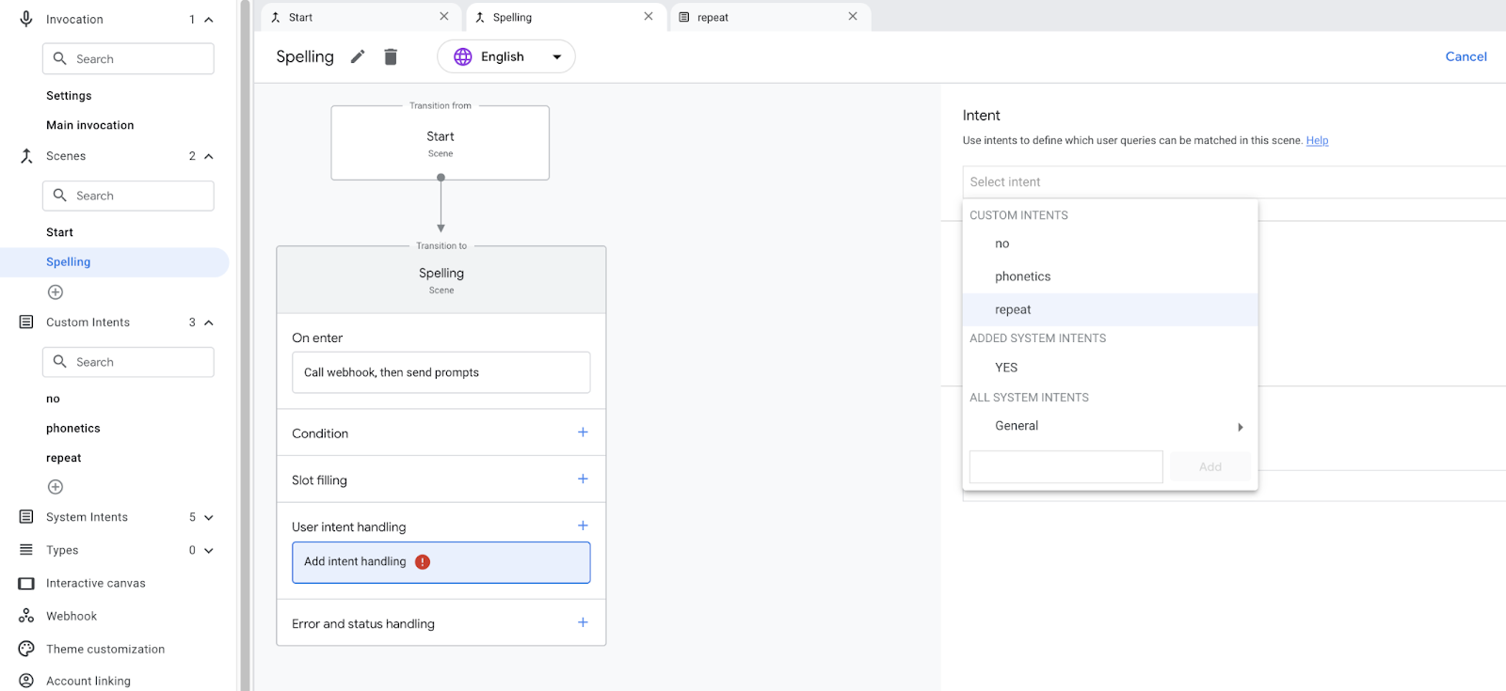Close the Start tab
This screenshot has width=1506, height=691.
click(x=444, y=17)
